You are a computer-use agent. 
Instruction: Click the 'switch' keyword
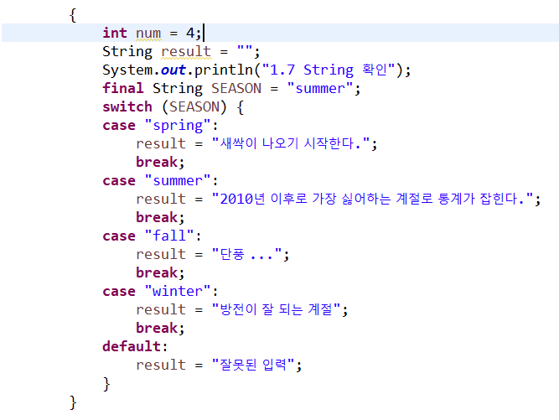pos(127,106)
